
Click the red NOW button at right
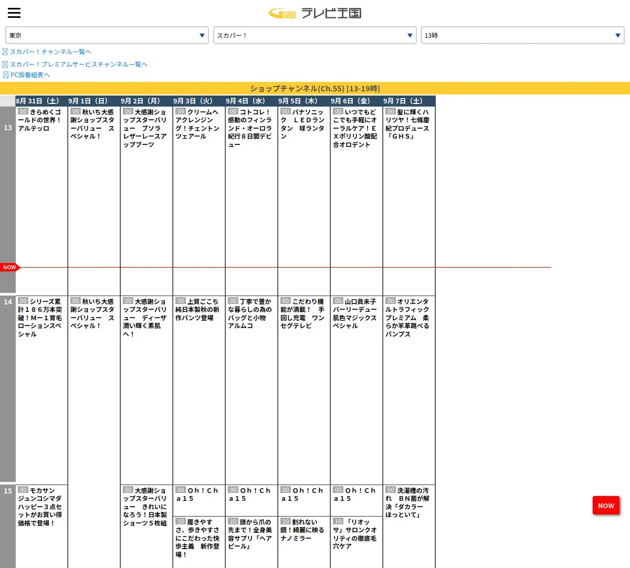click(606, 506)
